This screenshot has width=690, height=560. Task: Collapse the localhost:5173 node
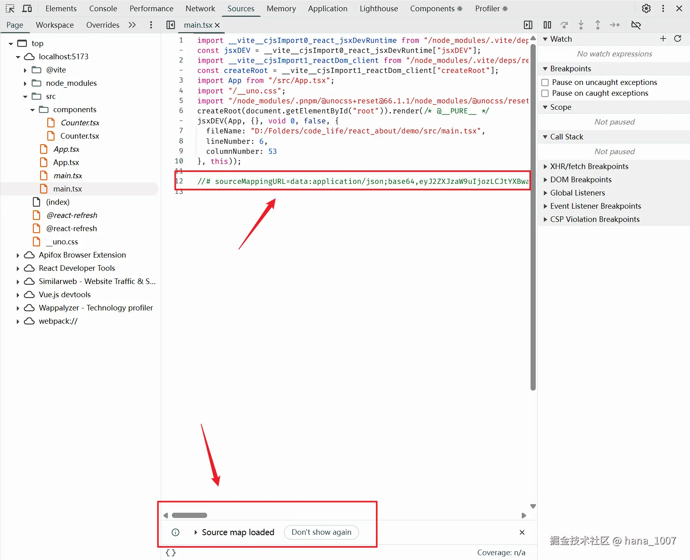point(18,57)
